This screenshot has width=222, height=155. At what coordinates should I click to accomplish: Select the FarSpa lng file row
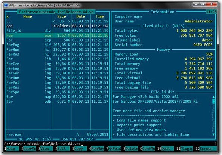(57, 92)
